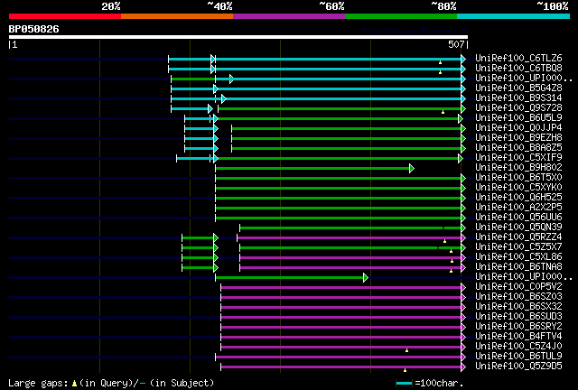The image size is (578, 390).
Task: Click the purple ~60% identity legend segment
Action: click(x=289, y=16)
